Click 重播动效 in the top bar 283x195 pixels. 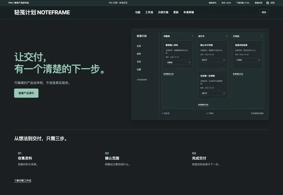pyautogui.click(x=258, y=3)
